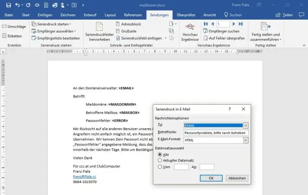Click the Suchen lightbulb search box
Image resolution: width=308 pixels, height=195 pixels.
[x=233, y=15]
